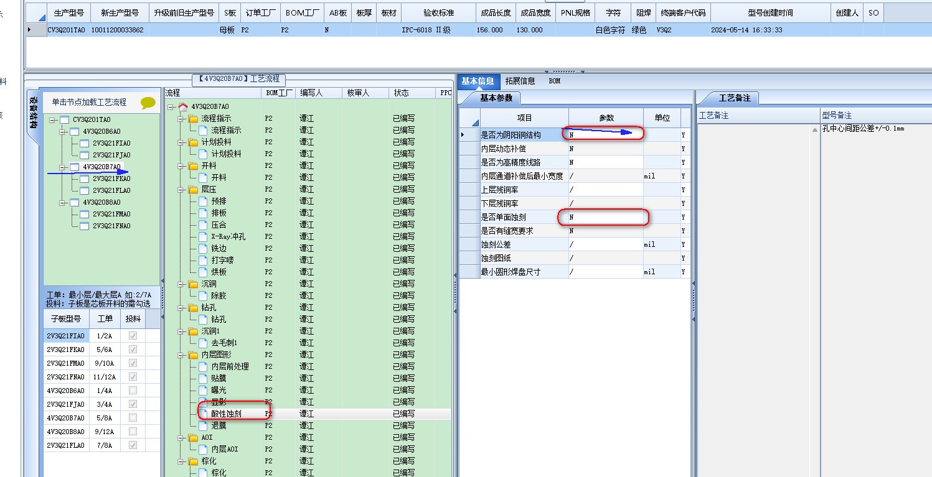
Task: Edit parameter value for 是否为阴阳铜结构
Action: pos(606,134)
